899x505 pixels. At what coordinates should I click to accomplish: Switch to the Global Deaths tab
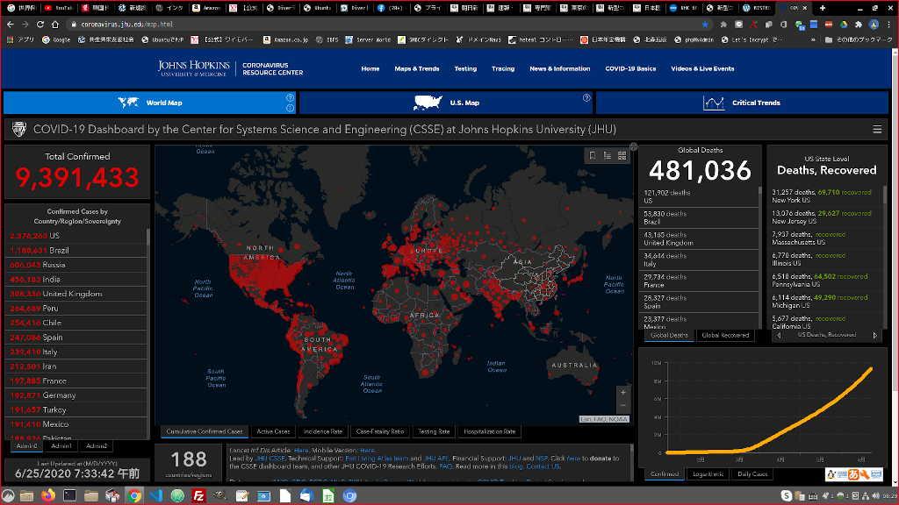coord(669,336)
